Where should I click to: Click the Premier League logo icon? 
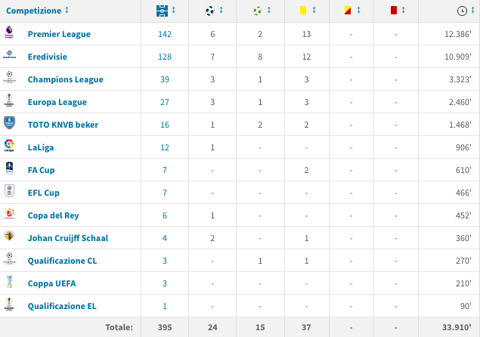tap(9, 32)
